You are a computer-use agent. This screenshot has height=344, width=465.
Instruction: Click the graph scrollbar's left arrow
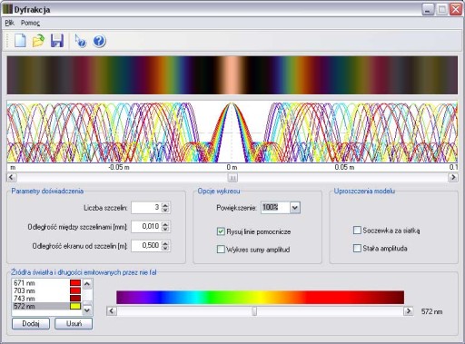12,177
